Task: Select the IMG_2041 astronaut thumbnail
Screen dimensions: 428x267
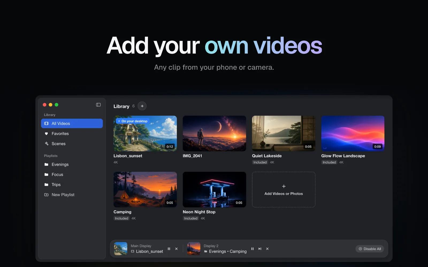Action: click(214, 133)
